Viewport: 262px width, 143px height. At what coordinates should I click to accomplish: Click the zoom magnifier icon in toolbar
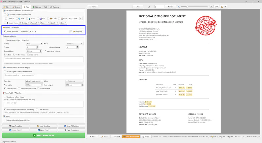[178, 7]
